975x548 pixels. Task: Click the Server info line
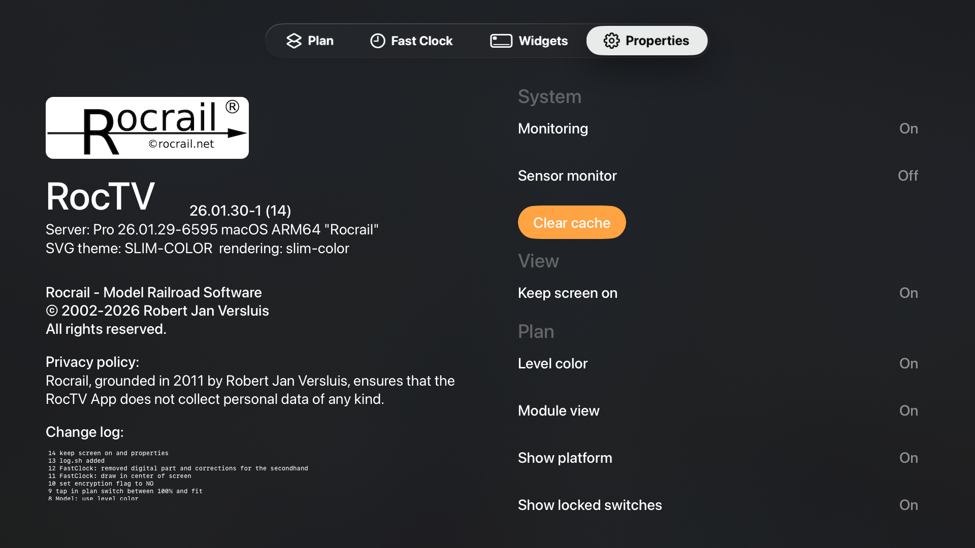click(x=212, y=230)
